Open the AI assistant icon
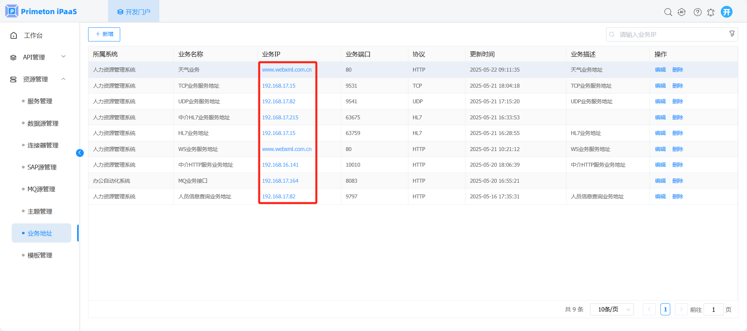This screenshot has width=747, height=331. click(x=682, y=12)
